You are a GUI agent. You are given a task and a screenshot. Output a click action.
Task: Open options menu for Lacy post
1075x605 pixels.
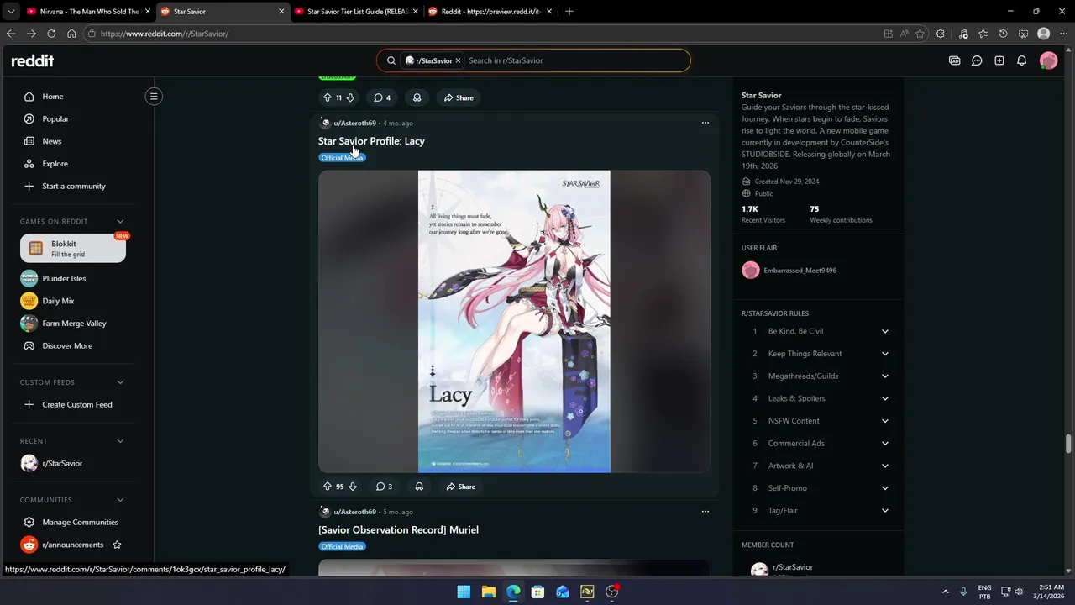tap(705, 123)
